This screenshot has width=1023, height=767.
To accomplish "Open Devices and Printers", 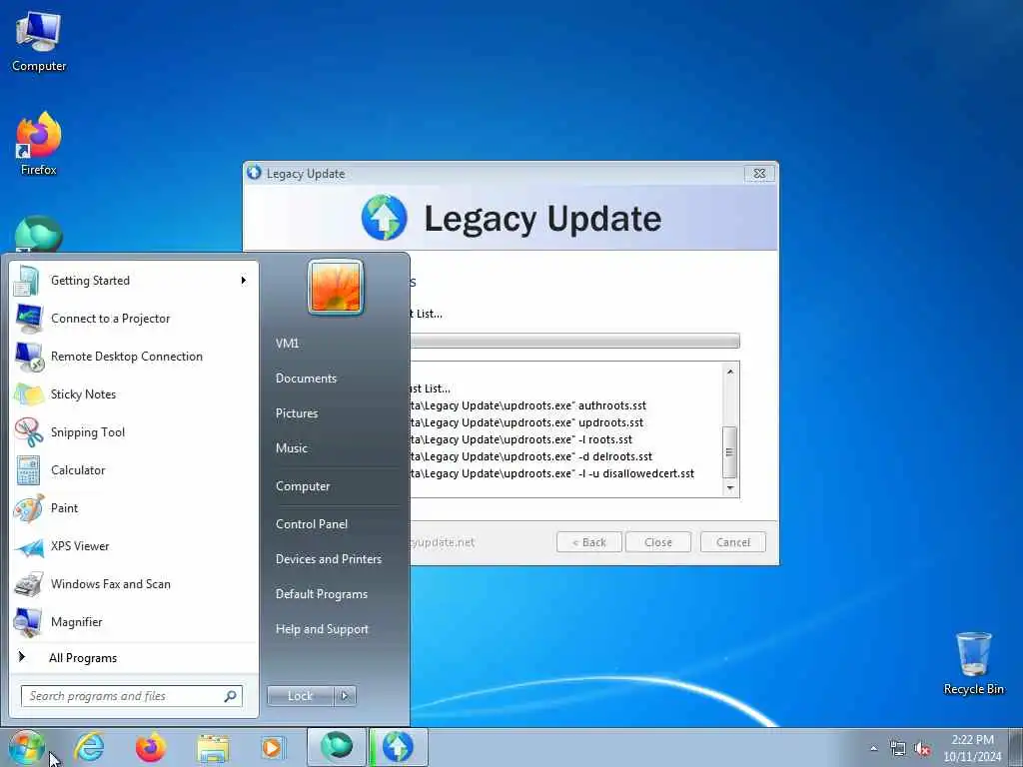I will click(x=328, y=559).
